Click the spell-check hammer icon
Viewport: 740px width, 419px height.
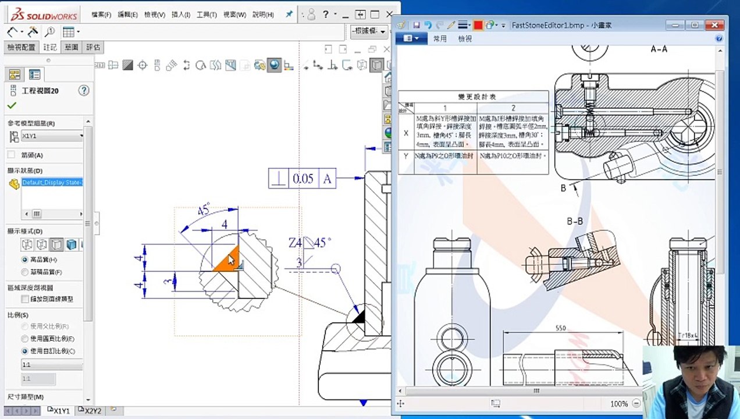[x=33, y=31]
